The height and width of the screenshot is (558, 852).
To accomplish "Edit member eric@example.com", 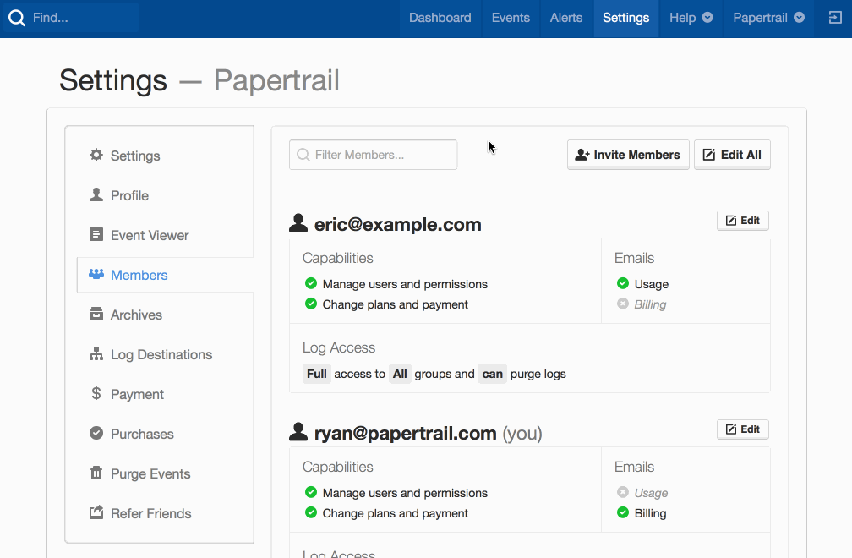I will click(743, 221).
